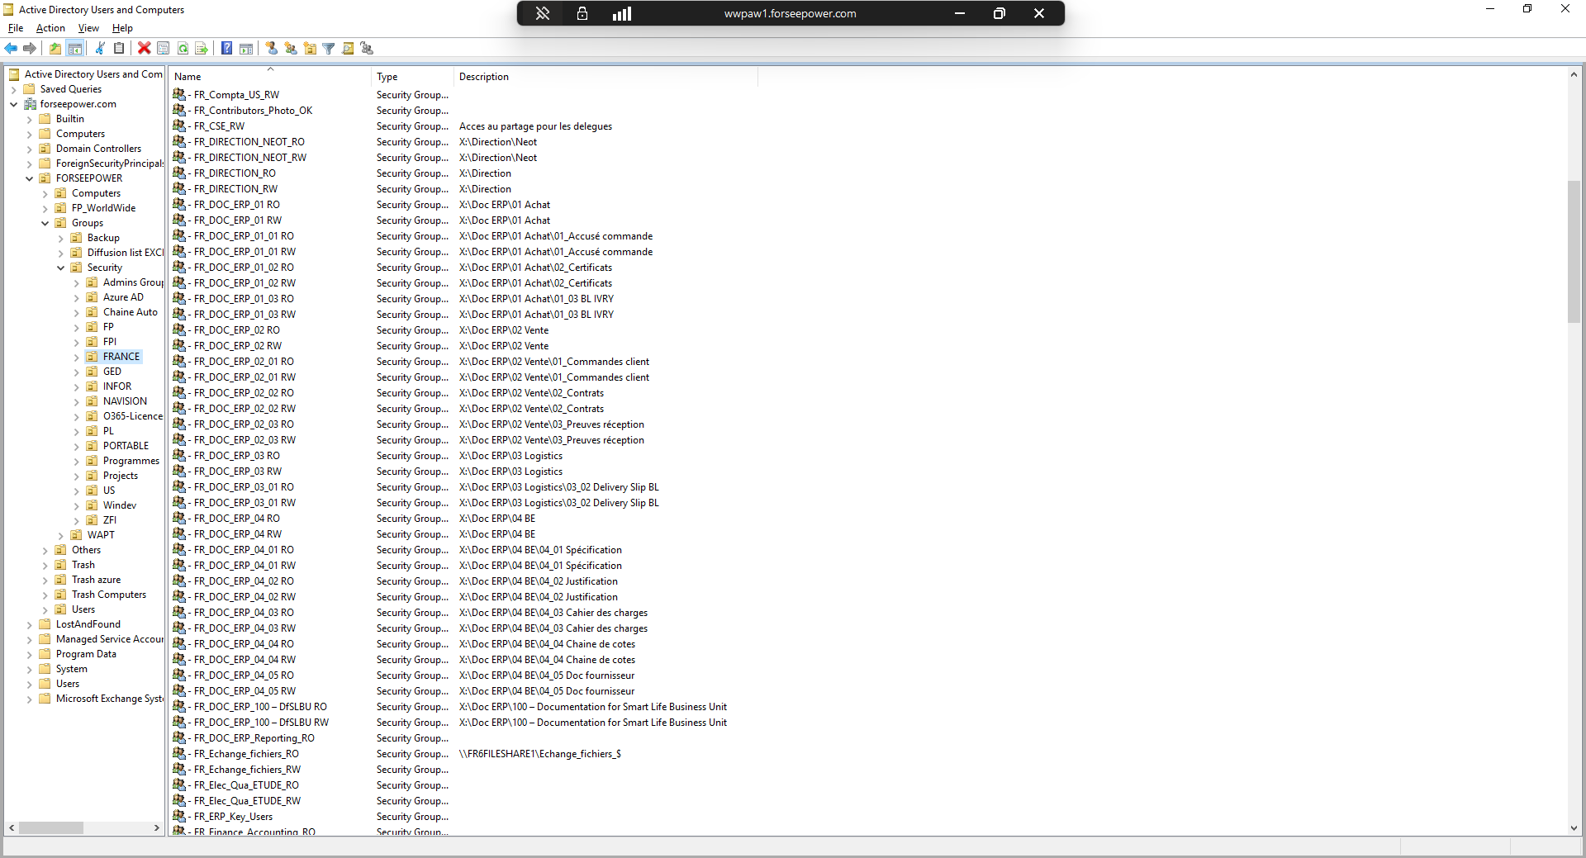1586x858 pixels.
Task: Expand the FP_WorldWide container
Action: 44,207
